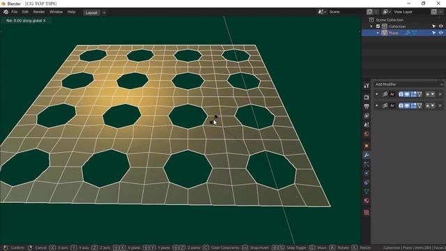Screen dimensions: 446x251
Task: Open the Edit menu
Action: point(25,12)
